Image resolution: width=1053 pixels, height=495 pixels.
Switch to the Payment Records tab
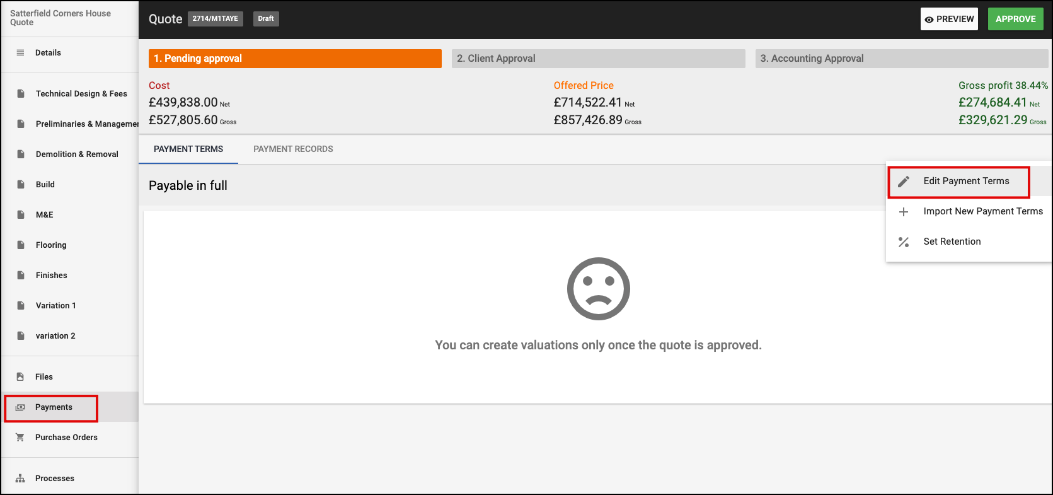tap(293, 149)
